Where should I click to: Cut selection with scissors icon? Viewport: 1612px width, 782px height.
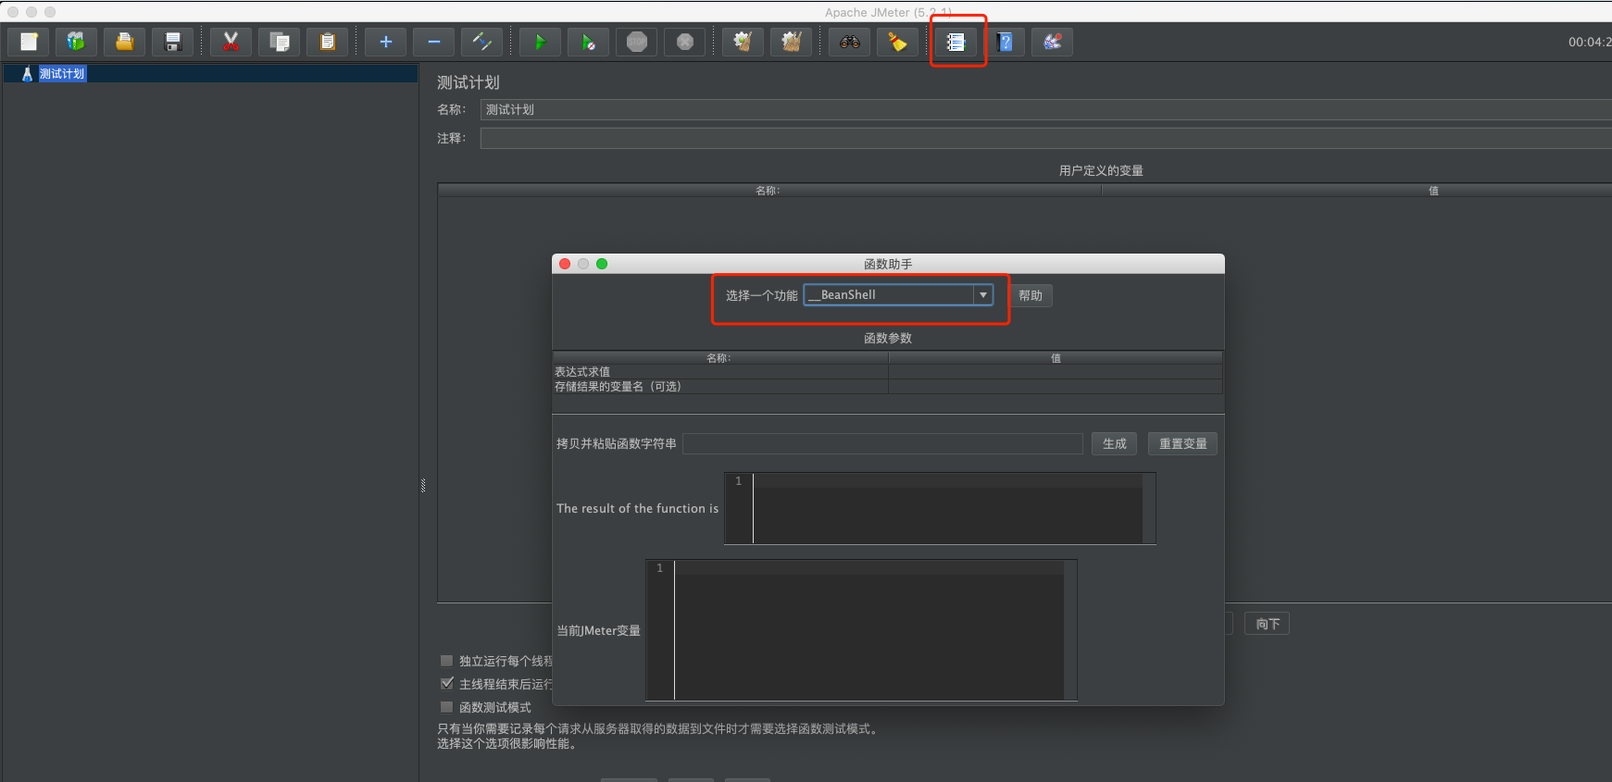coord(231,42)
